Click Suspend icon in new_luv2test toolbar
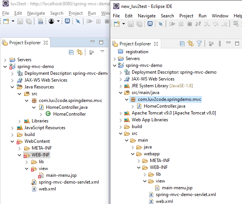The height and width of the screenshot is (204, 242). [181, 24]
